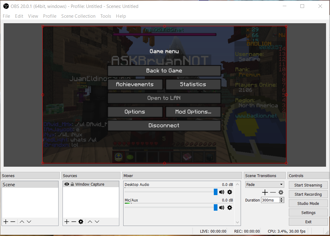Screen dimensions: 330x236
Task: Click the Duration 300ms input field
Action: click(x=270, y=200)
